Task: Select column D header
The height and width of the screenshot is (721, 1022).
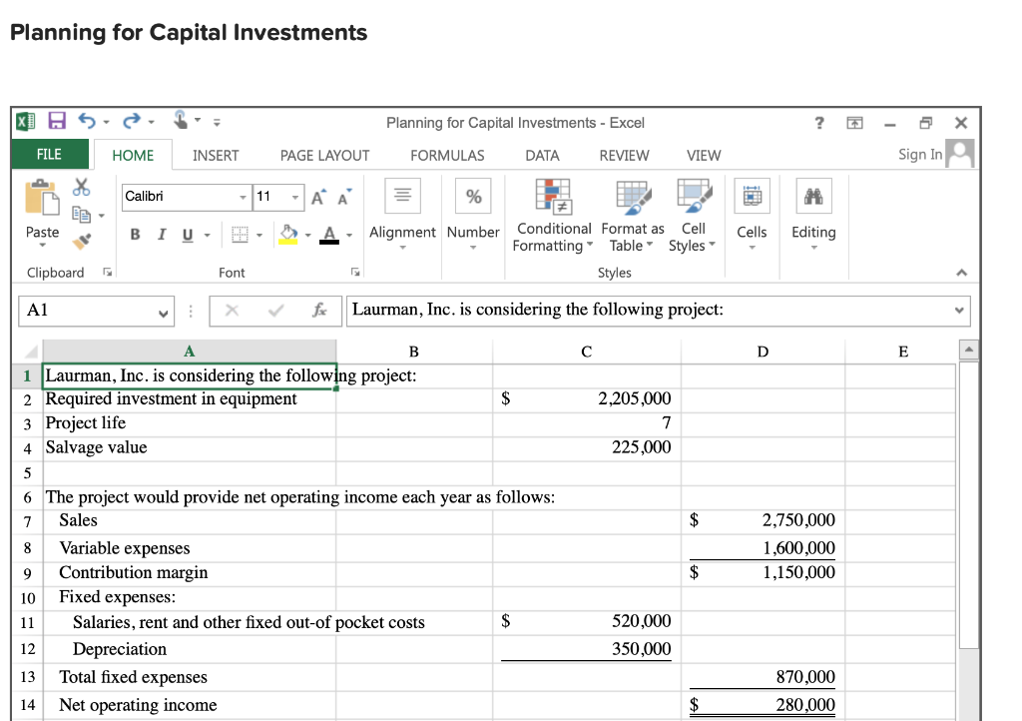Action: [x=763, y=353]
